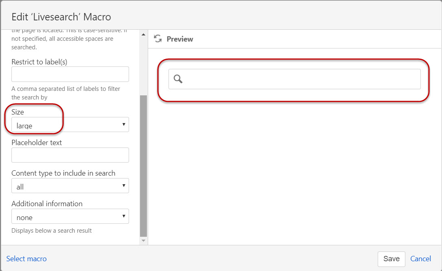Open the Content type to include dropdown

click(x=70, y=186)
